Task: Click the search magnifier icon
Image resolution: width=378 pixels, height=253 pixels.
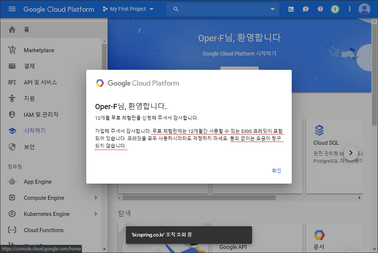Action: (x=176, y=9)
